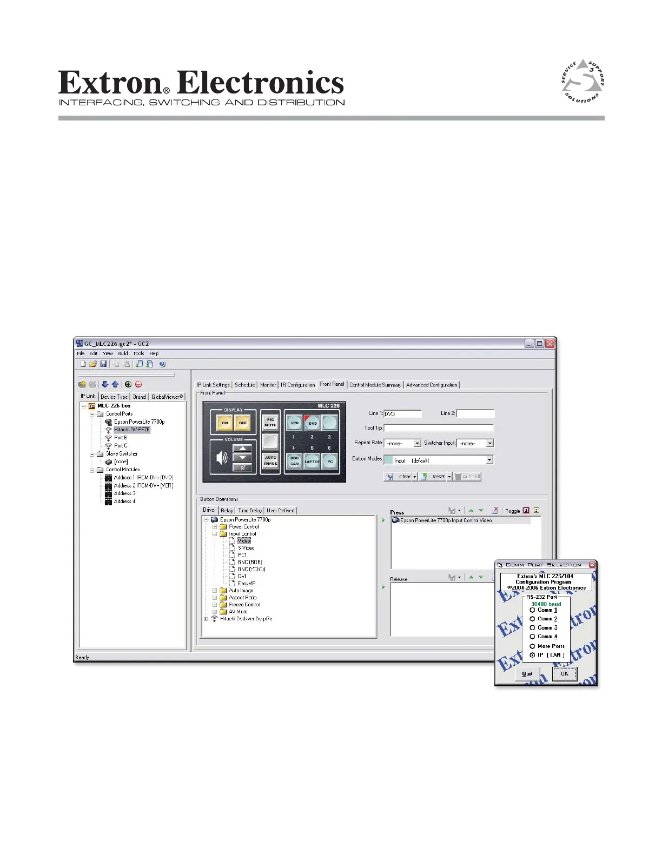Click Toggle state 2 indicator
The image size is (662, 856).
(536, 510)
